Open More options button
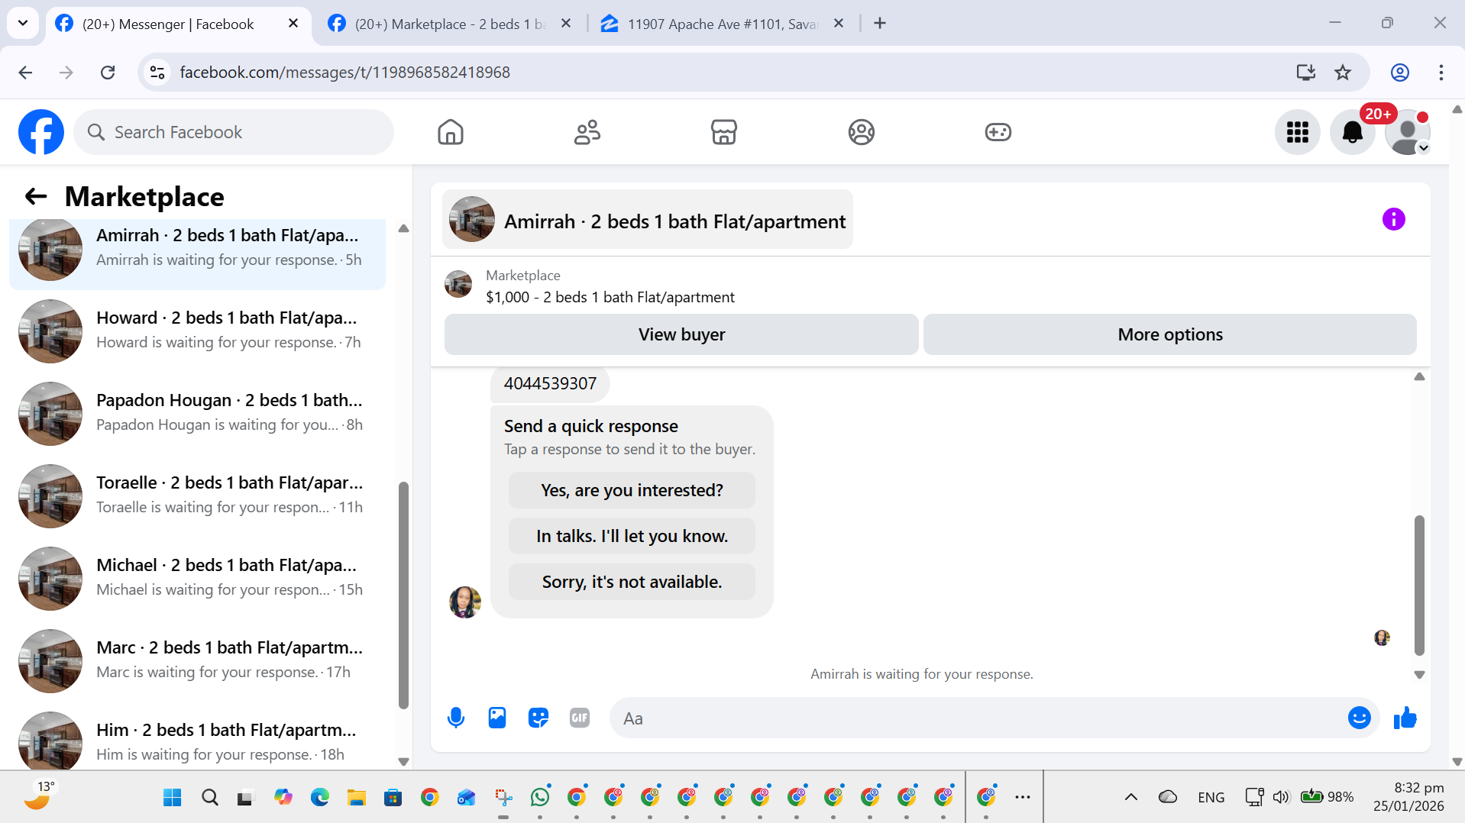The image size is (1465, 823). coord(1170,334)
